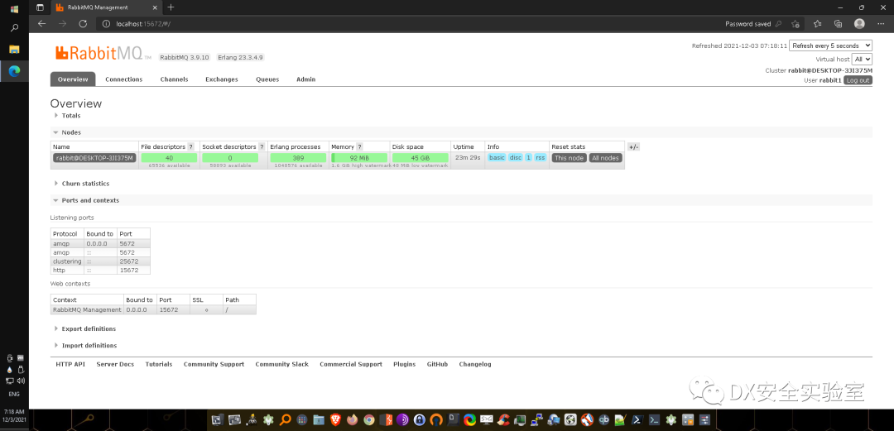Image resolution: width=894 pixels, height=431 pixels.
Task: Switch to the Connections tab
Action: 123,79
